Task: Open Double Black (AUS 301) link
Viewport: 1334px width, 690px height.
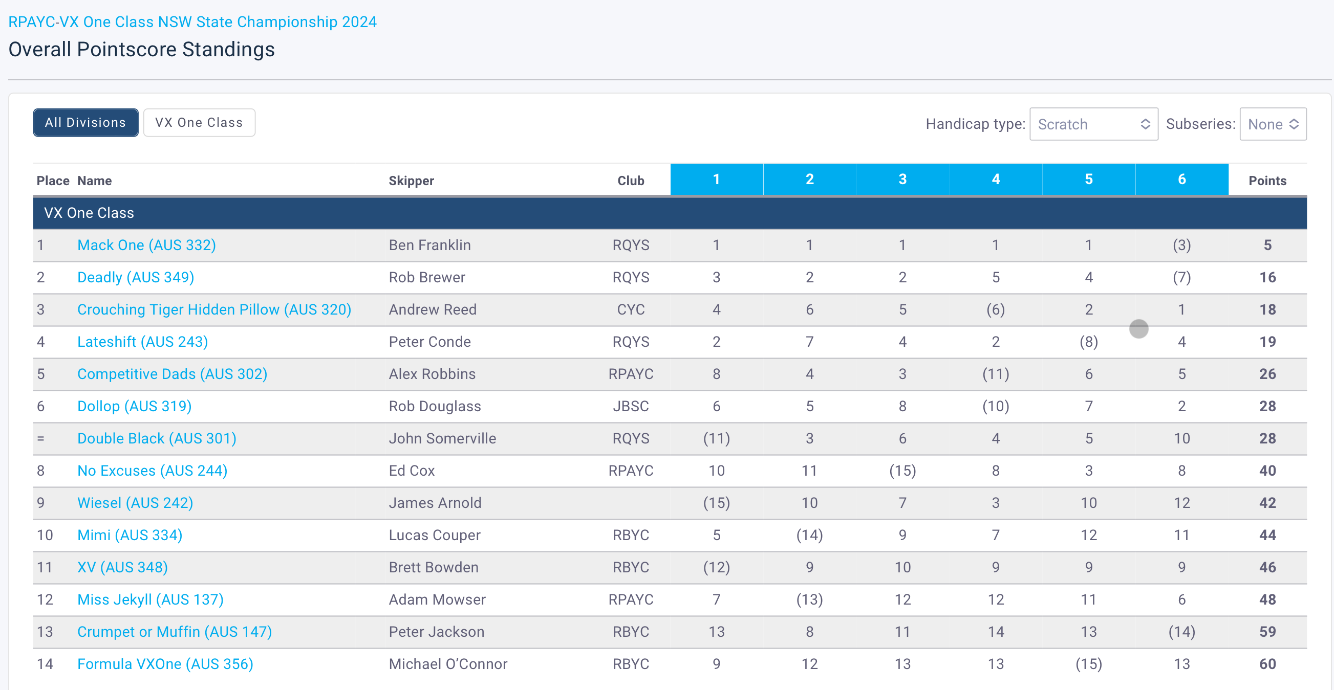Action: pyautogui.click(x=157, y=438)
